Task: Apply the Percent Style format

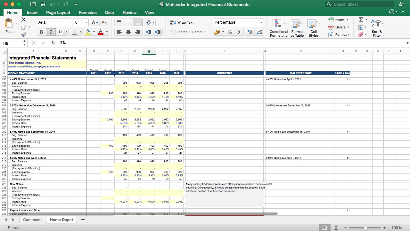Action: click(x=229, y=32)
